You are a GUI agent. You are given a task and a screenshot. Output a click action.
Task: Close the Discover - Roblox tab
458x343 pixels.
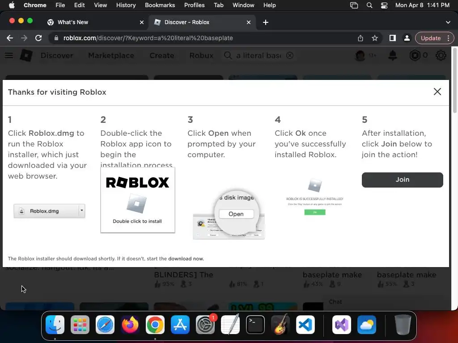pos(249,22)
